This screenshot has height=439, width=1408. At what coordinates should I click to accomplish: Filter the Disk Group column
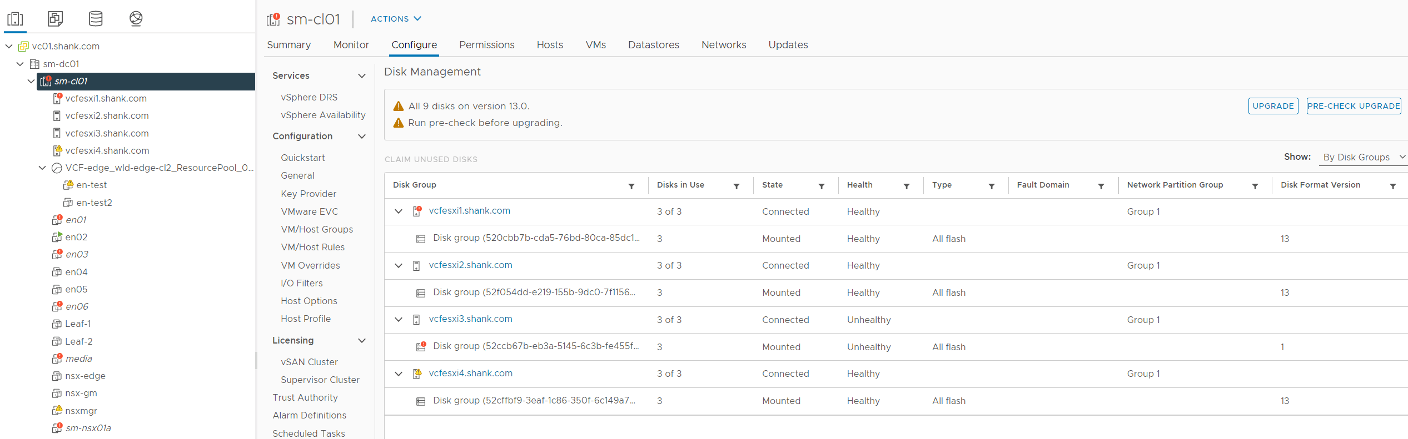pyautogui.click(x=631, y=186)
